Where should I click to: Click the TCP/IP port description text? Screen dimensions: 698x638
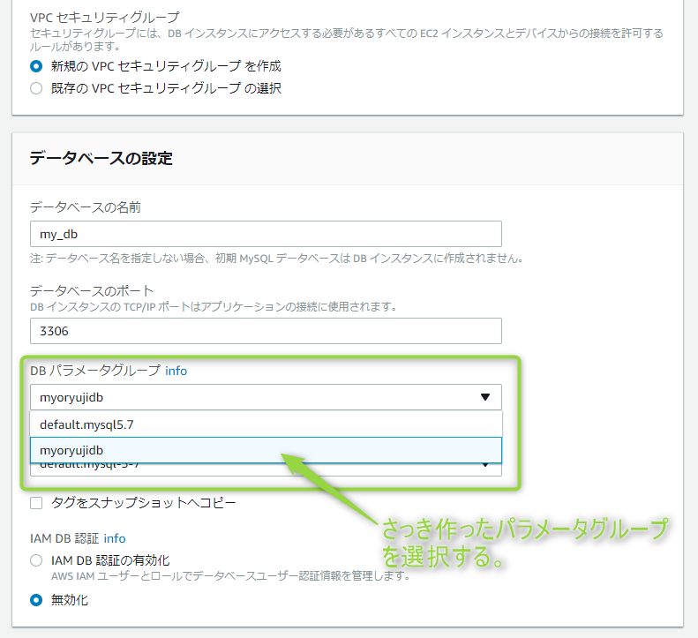pos(214,307)
